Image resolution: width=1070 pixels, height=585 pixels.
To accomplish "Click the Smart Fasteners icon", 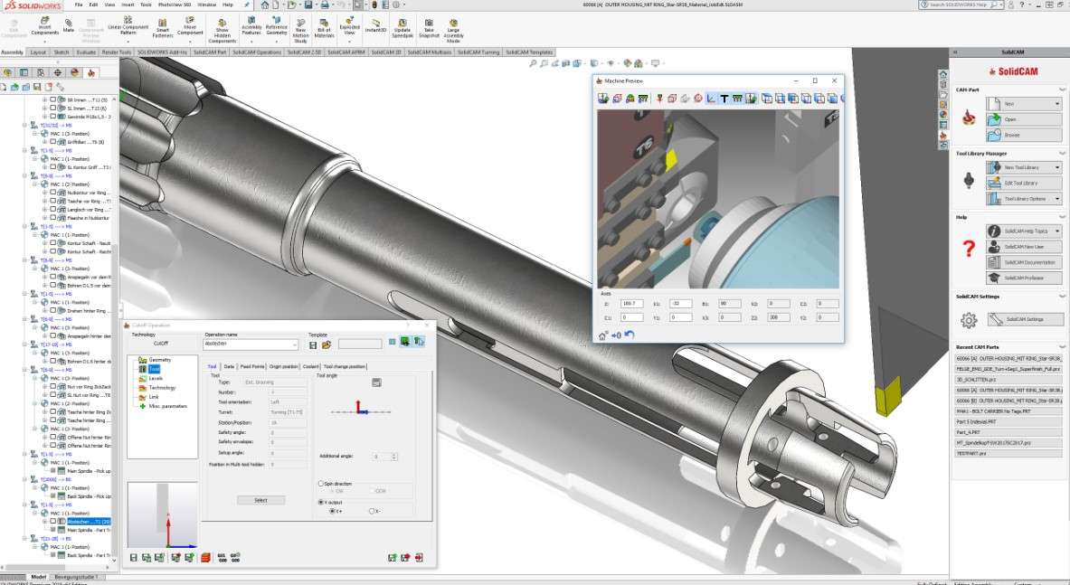I will [163, 26].
